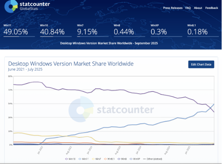
Task: Select the Win11 49.05% stat
Action: click(x=19, y=30)
